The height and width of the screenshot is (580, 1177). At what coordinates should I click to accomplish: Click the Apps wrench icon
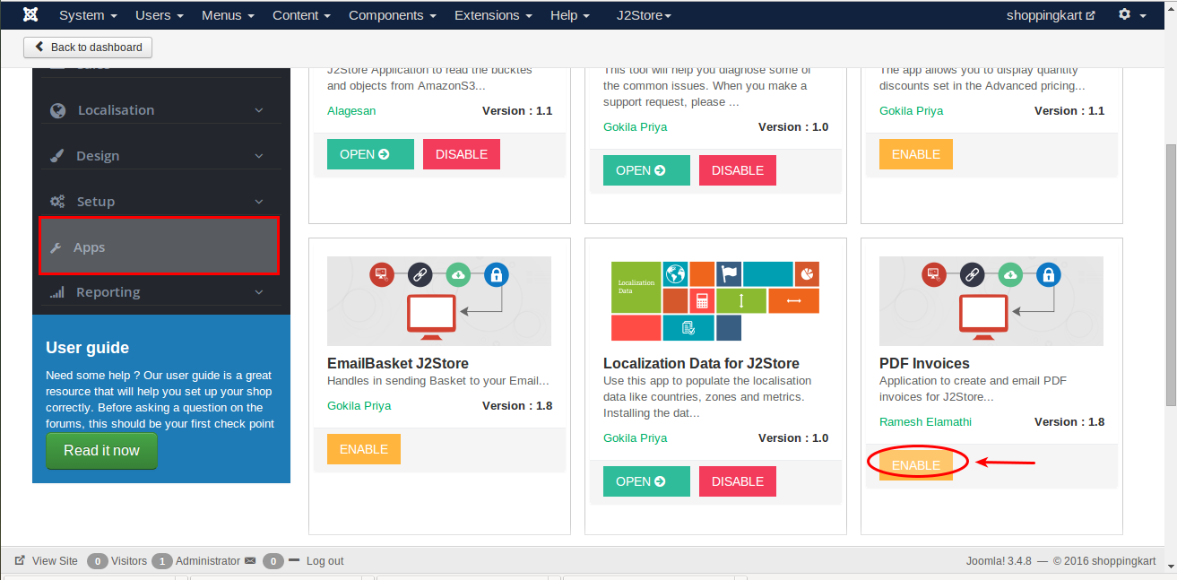(56, 247)
